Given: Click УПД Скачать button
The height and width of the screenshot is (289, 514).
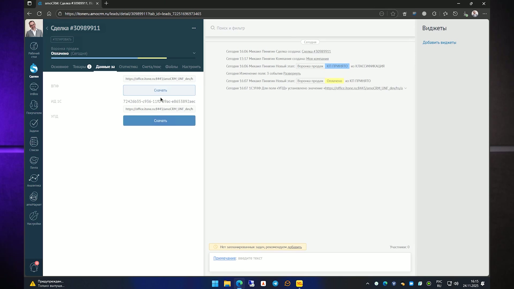Looking at the screenshot, I should click(159, 121).
